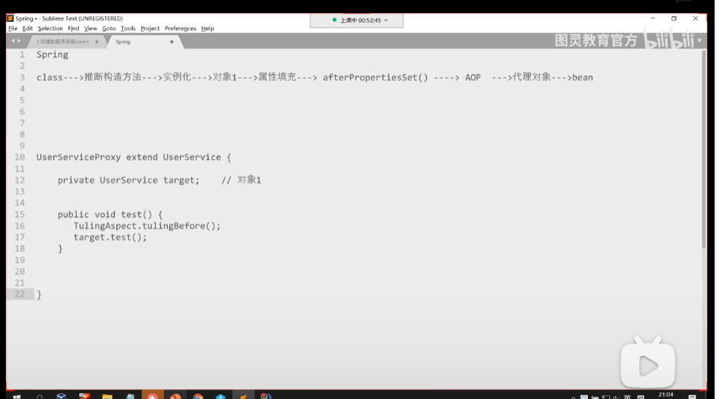Open the Selection menu
The height and width of the screenshot is (399, 719).
[x=50, y=29]
